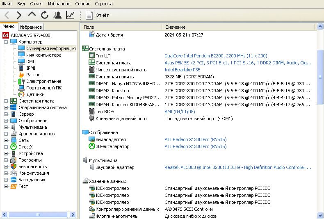Image resolution: width=324 pixels, height=219 pixels.
Task: Click the Конфигурация gear icon
Action: point(14,173)
